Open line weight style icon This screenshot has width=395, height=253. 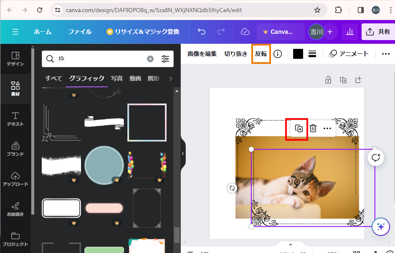point(312,54)
